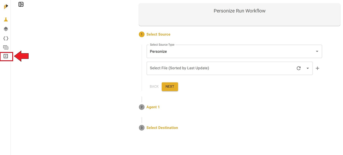Click the step 3 number circle
The height and width of the screenshot is (155, 343).
tap(142, 128)
